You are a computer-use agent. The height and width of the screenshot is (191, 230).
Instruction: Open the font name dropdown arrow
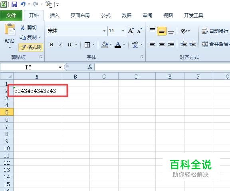click(x=105, y=31)
